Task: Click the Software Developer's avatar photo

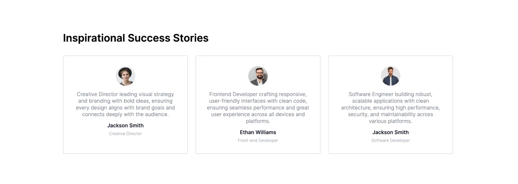Action: pyautogui.click(x=390, y=76)
